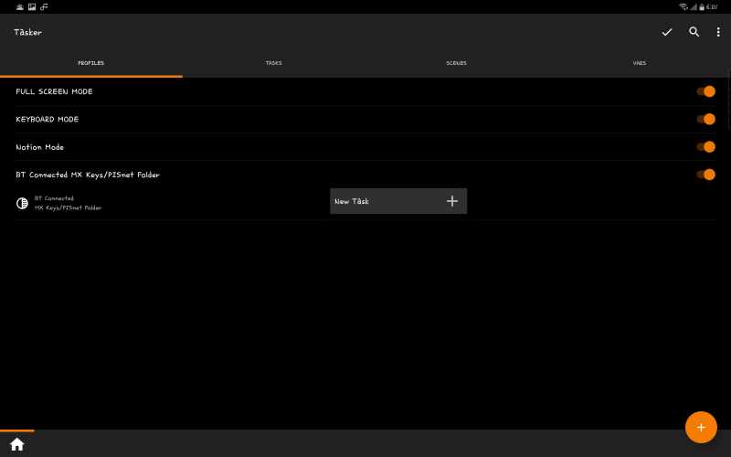Switch to the Profiles tab

(90, 63)
